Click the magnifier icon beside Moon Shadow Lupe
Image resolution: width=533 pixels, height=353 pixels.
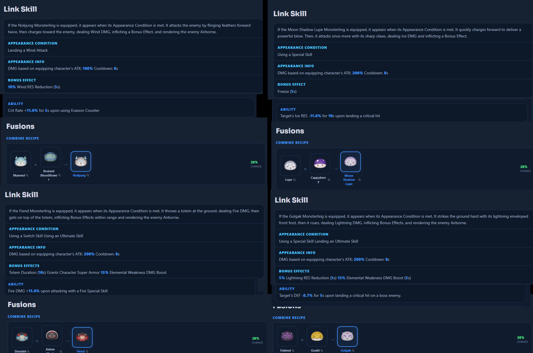[x=360, y=180]
